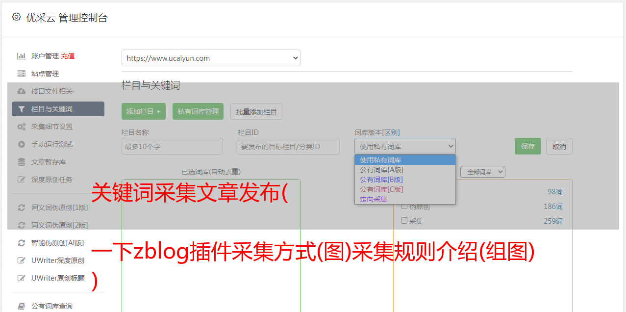Go to 智能伪原创[AI版] page
The image size is (626, 312).
pyautogui.click(x=58, y=243)
